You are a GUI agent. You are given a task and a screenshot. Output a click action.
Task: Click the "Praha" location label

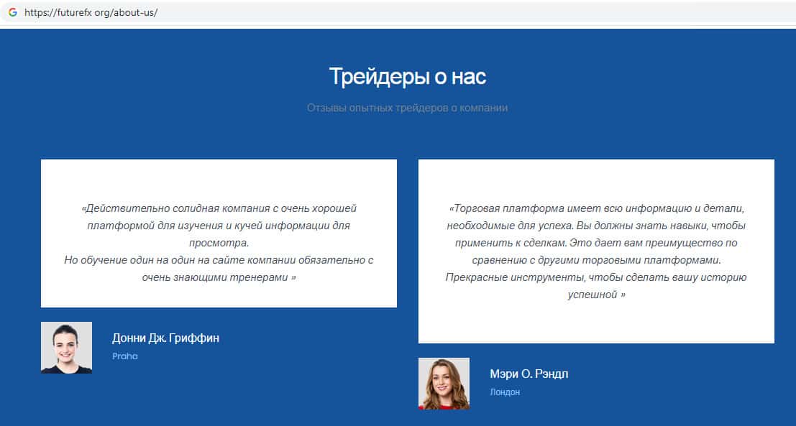(124, 356)
